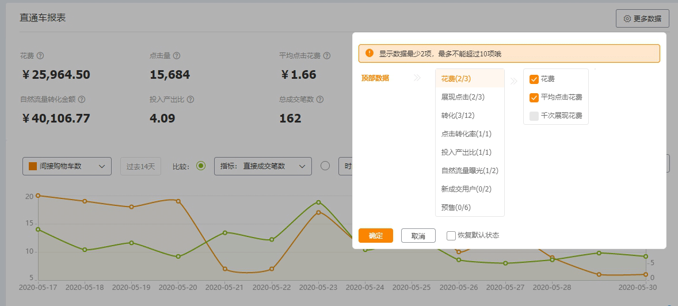The image size is (678, 306).
Task: Click help icon beside 平均点击花费
Action: point(327,56)
